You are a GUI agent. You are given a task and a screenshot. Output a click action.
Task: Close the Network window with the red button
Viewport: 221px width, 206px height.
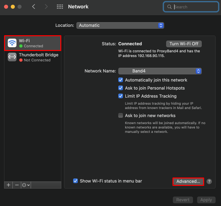(x=6, y=7)
